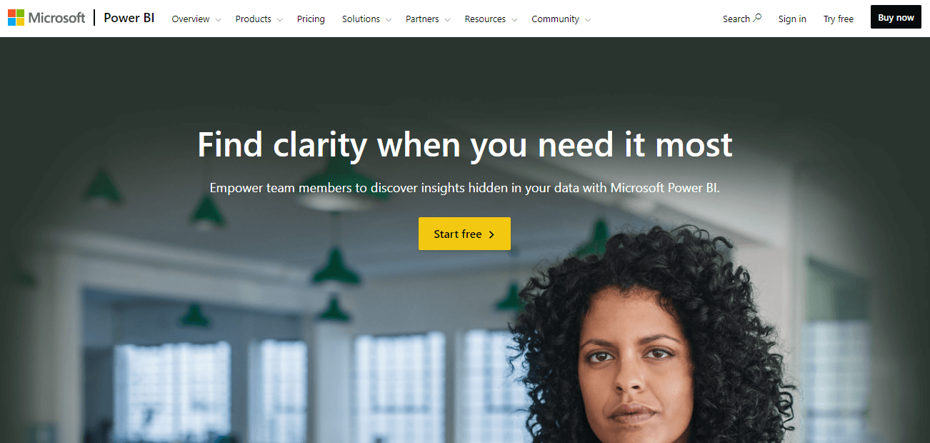Expand the Solutions chevron
The height and width of the screenshot is (443, 930).
(389, 19)
